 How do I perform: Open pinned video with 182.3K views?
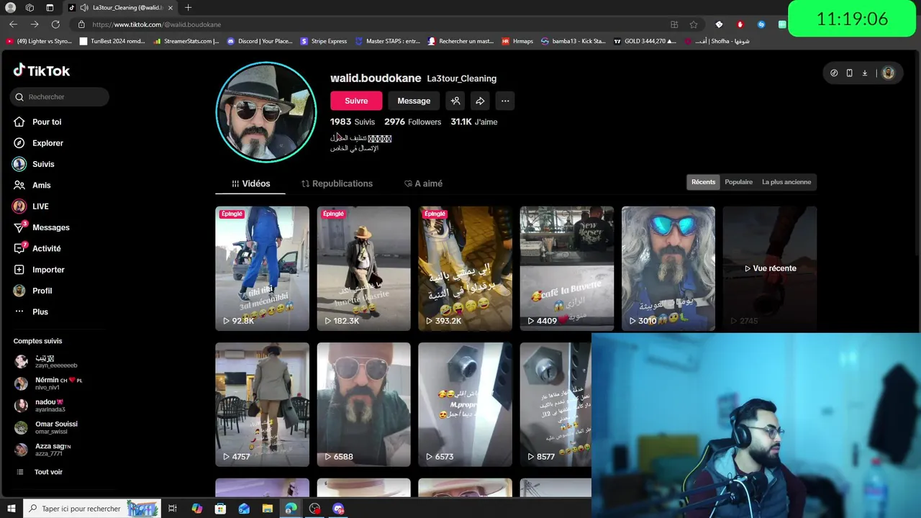point(363,268)
